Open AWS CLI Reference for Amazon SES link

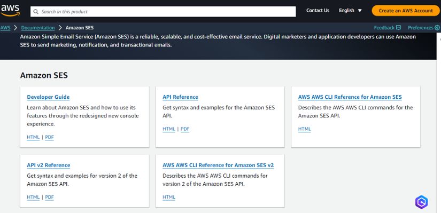click(x=350, y=97)
